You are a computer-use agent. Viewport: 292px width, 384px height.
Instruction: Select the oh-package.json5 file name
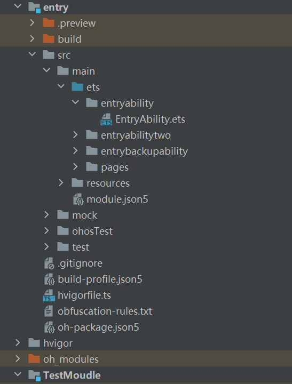coord(98,327)
